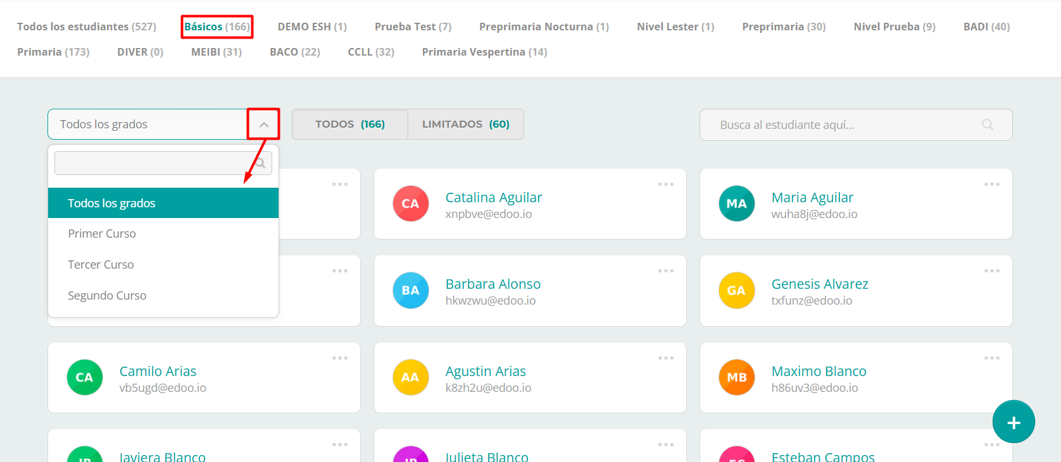1061x462 pixels.
Task: Open Prueba Test (7) tab
Action: [413, 27]
